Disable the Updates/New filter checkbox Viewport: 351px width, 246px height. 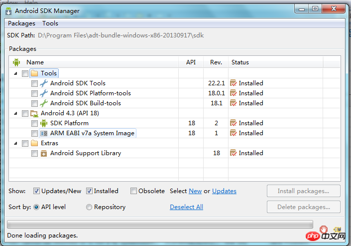coord(37,191)
